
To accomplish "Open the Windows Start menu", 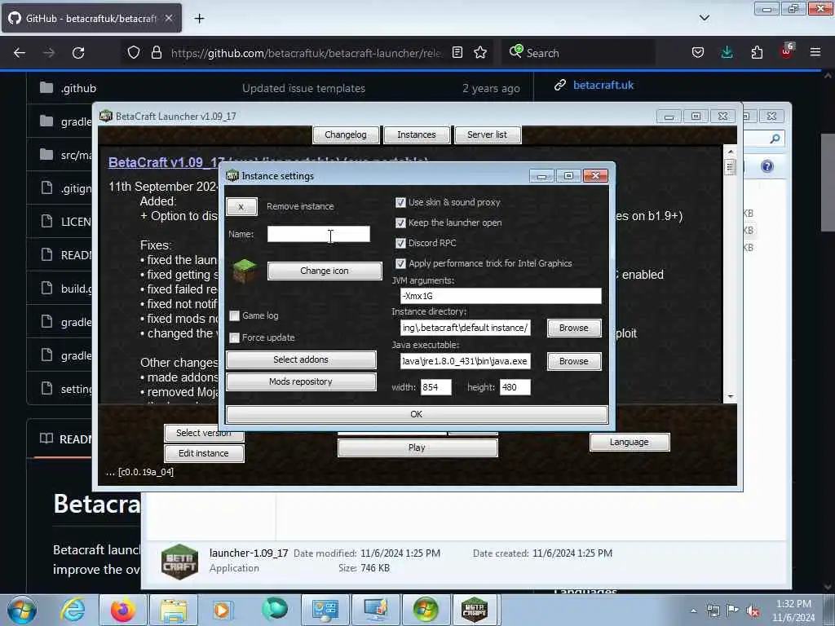I will coord(22,610).
